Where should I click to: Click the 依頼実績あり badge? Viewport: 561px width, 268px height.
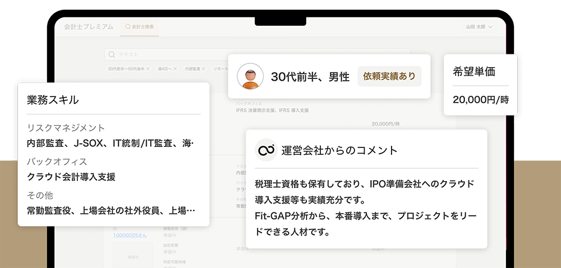tap(389, 76)
